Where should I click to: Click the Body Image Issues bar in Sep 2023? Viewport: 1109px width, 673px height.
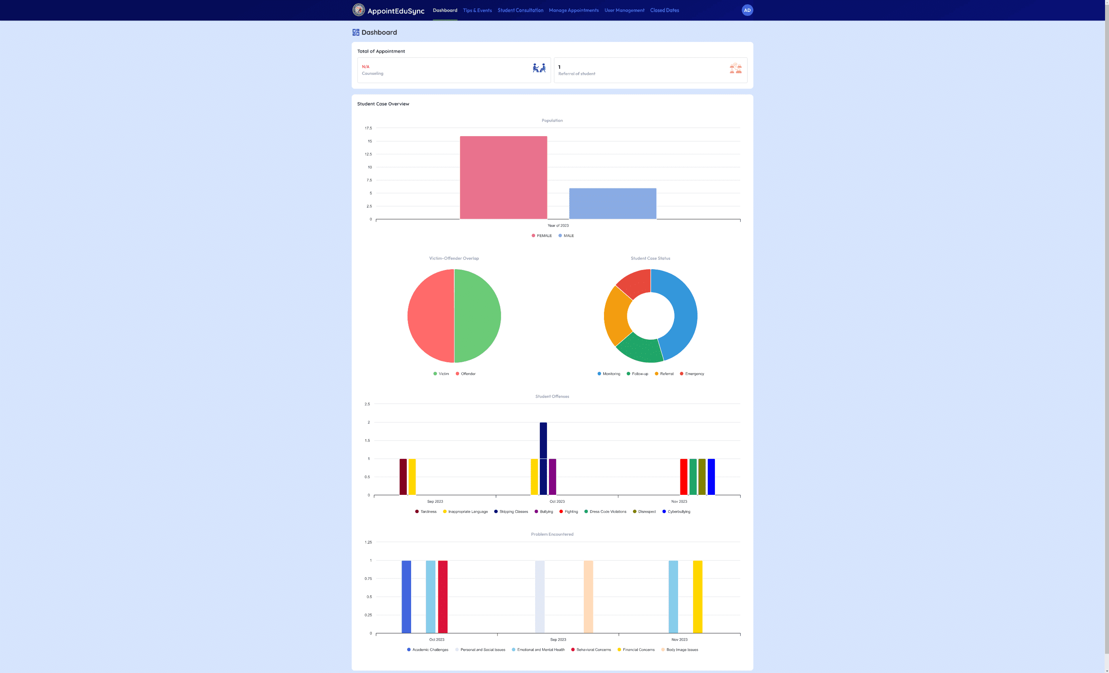(588, 597)
